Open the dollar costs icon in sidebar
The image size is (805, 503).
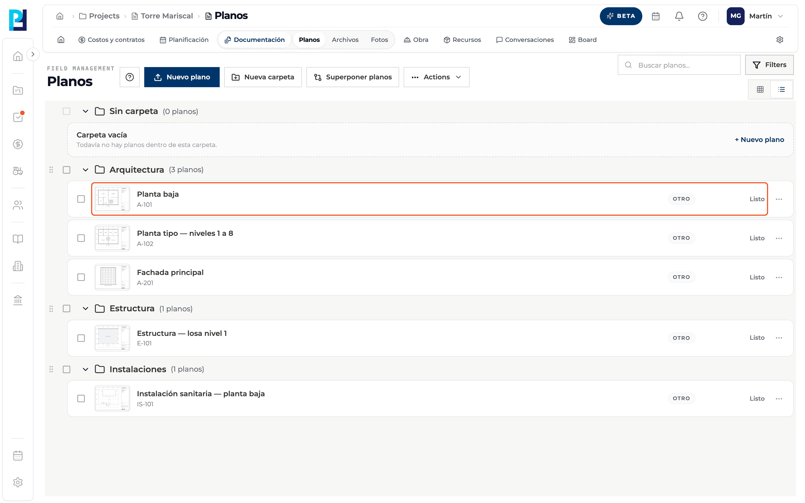pyautogui.click(x=18, y=144)
